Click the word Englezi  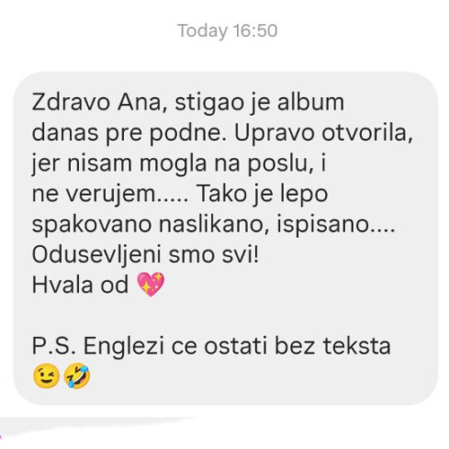[124, 347]
